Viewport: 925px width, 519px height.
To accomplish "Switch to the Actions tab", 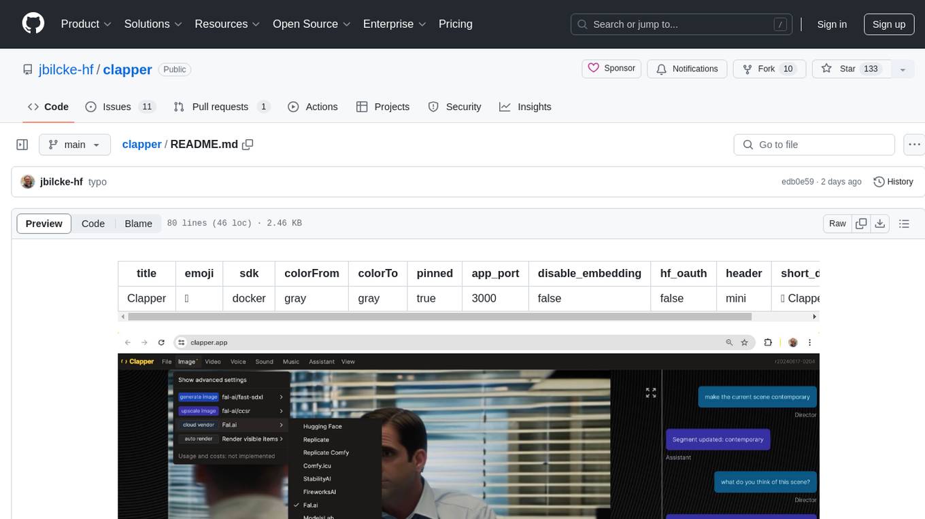I will (x=313, y=107).
